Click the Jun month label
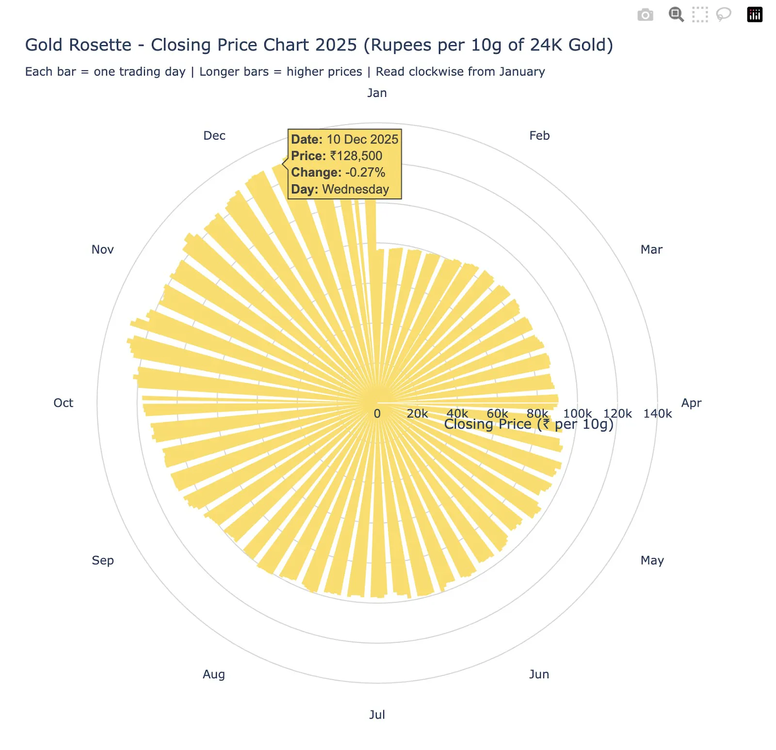776x750 pixels. tap(540, 674)
